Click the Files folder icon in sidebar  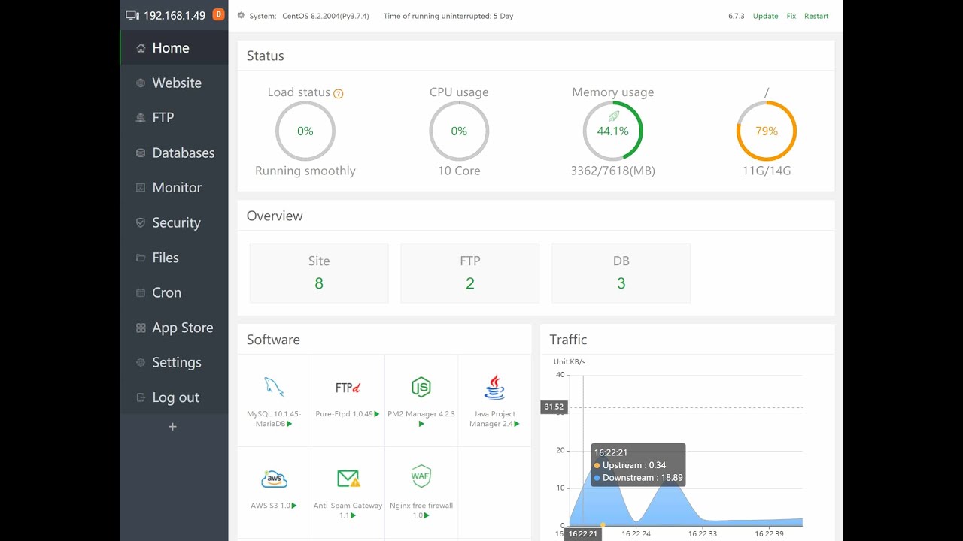coord(141,258)
